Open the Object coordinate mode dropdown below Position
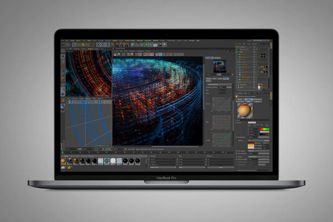 click(163, 167)
